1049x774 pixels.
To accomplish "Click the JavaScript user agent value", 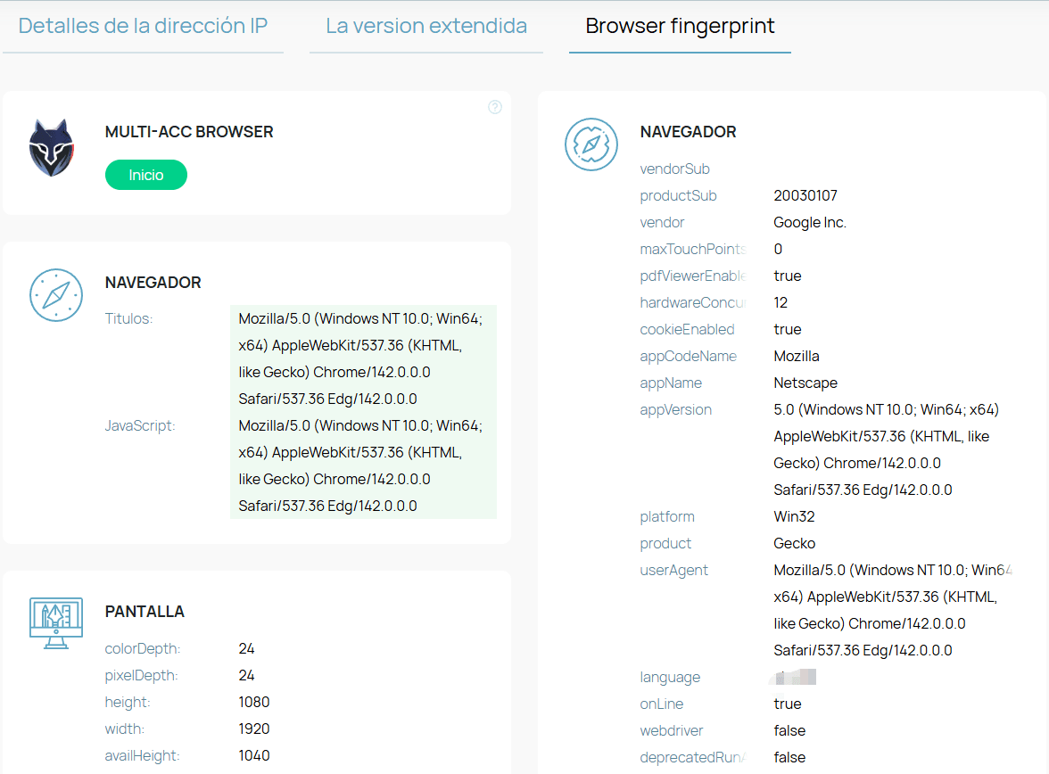I will point(361,465).
